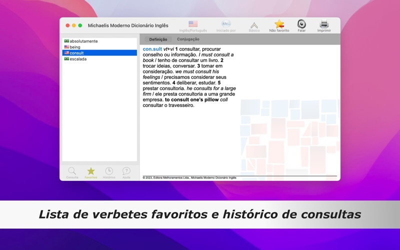
Task: Minimize the window with yellow button
Action: 73,25
